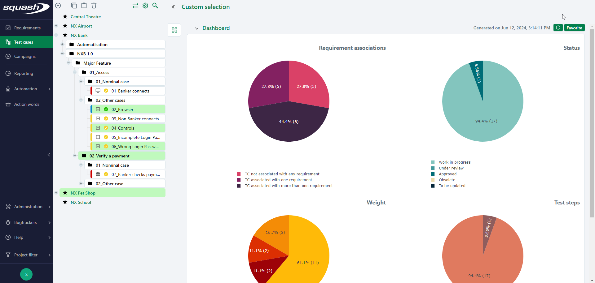595x283 pixels.
Task: Open the import/export transfer icon
Action: [135, 6]
